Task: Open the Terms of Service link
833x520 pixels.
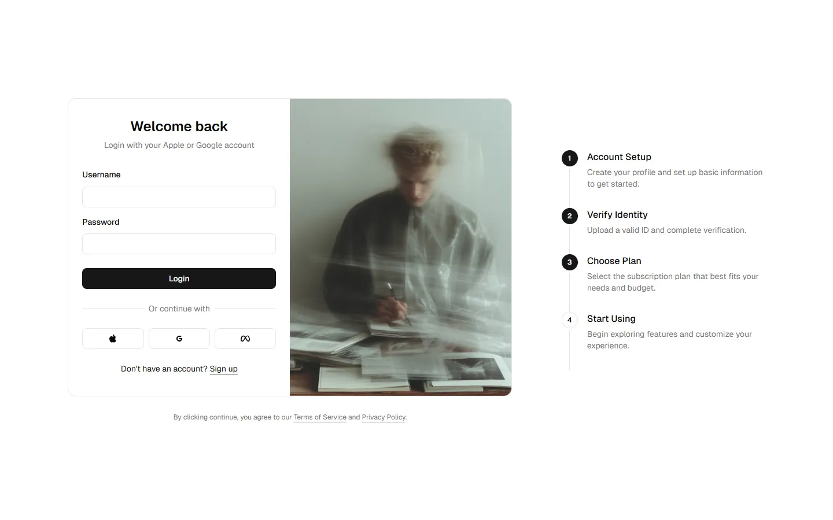Action: [320, 417]
